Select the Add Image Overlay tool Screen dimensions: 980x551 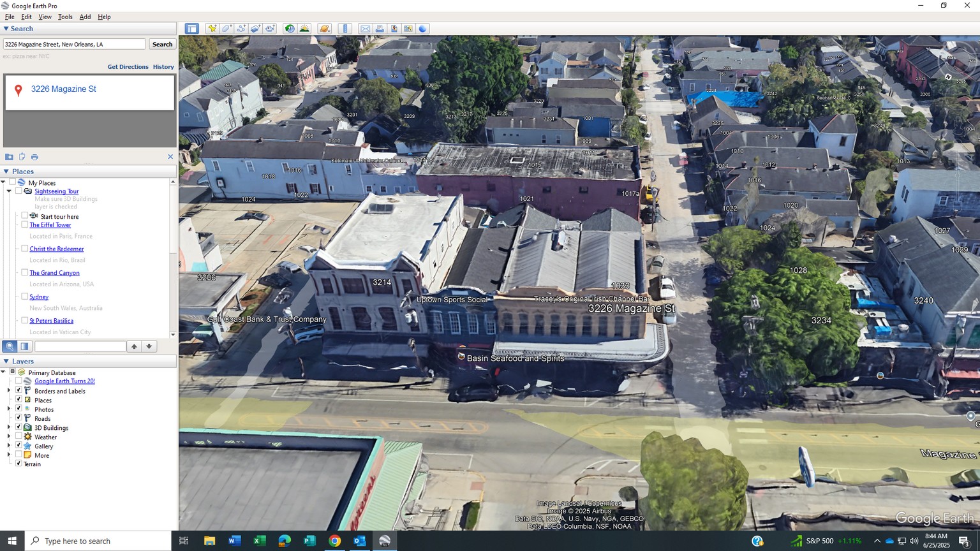click(x=256, y=29)
